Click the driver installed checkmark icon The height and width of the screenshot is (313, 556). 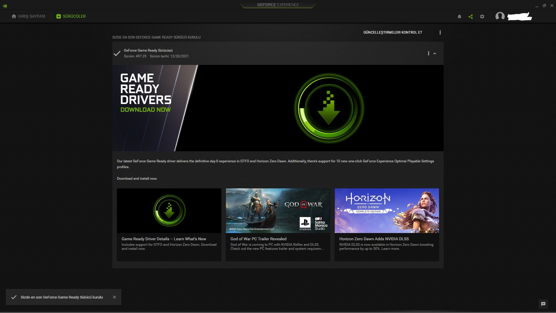point(117,53)
